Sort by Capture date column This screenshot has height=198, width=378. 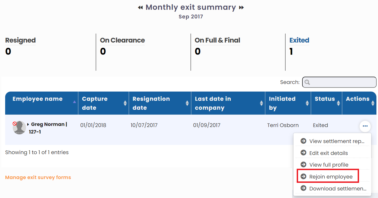pos(104,103)
